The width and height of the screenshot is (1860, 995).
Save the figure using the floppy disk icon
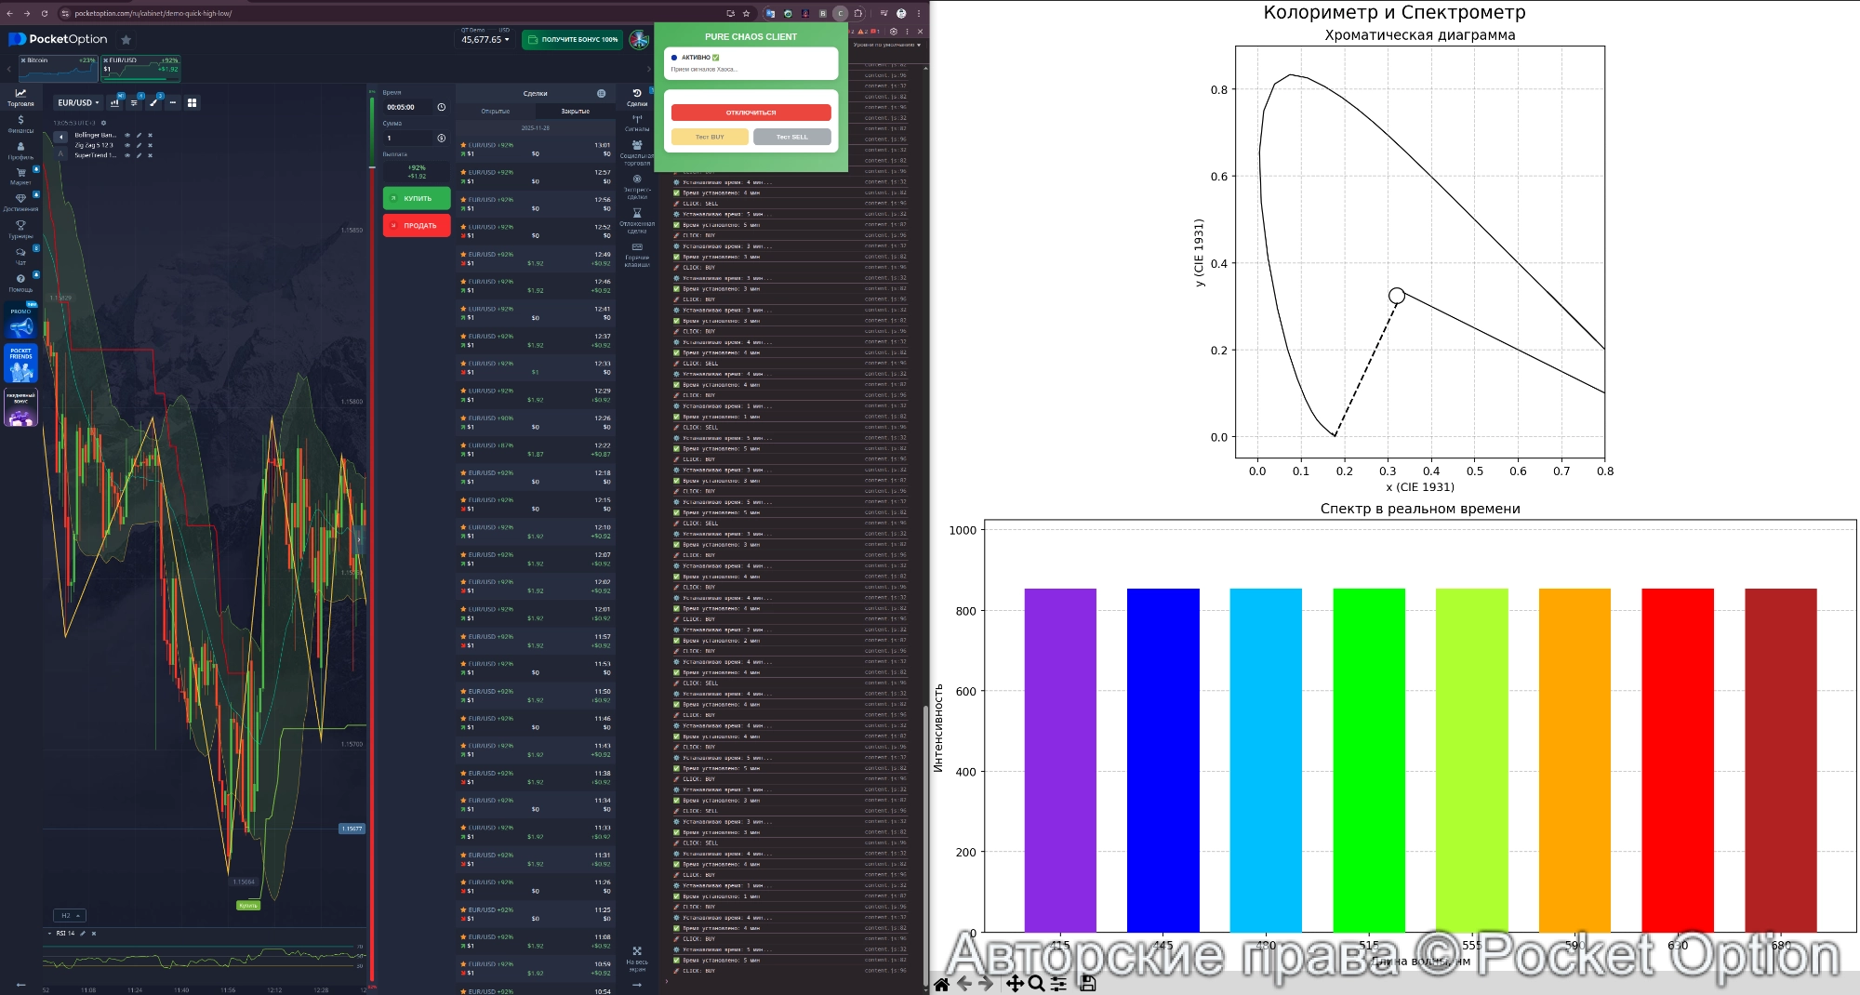click(x=1088, y=984)
